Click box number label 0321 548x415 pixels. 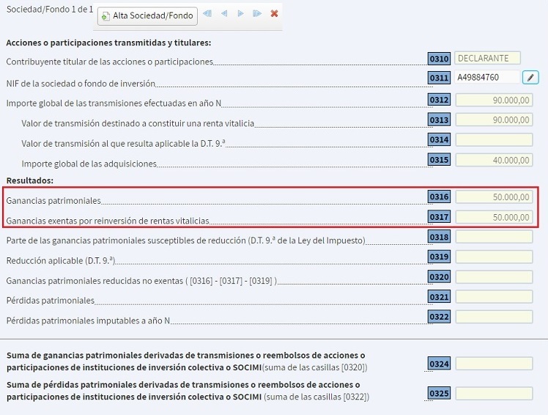click(439, 297)
